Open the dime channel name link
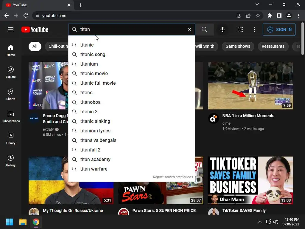The image size is (305, 229). (x=226, y=123)
